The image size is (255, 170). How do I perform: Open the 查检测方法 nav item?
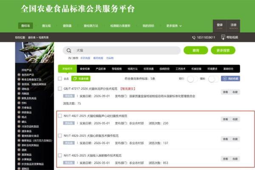click(91, 25)
